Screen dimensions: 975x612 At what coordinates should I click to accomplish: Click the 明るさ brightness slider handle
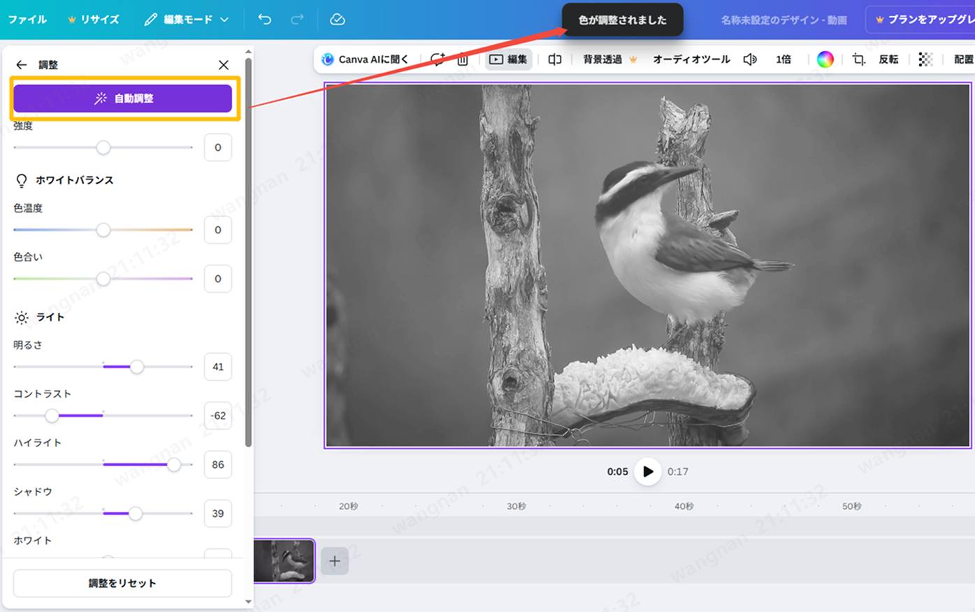pos(137,367)
